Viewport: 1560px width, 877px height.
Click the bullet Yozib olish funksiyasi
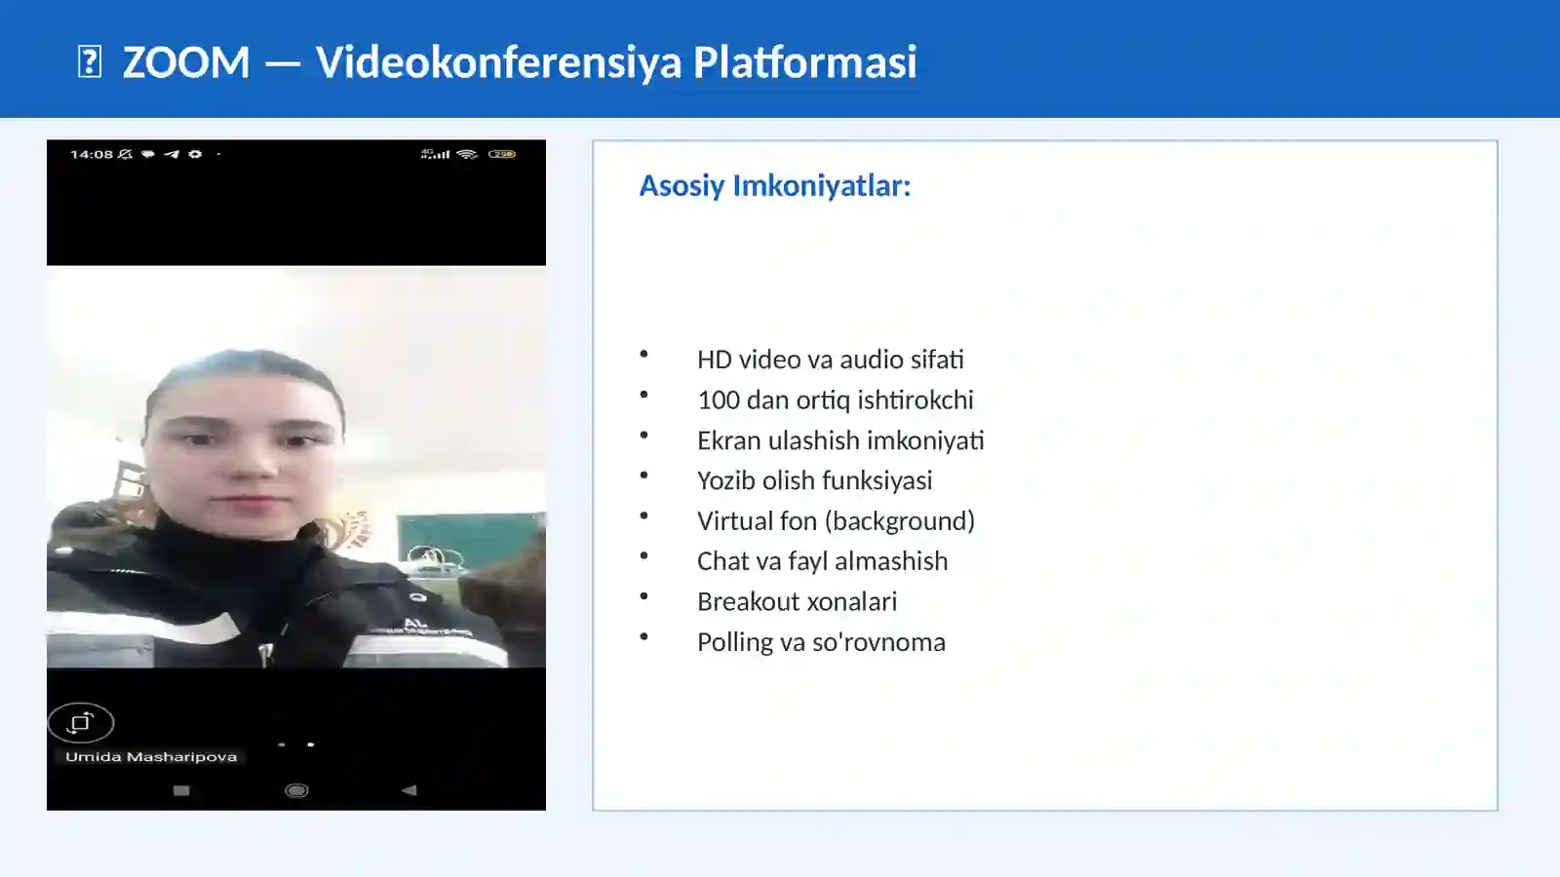(x=815, y=480)
